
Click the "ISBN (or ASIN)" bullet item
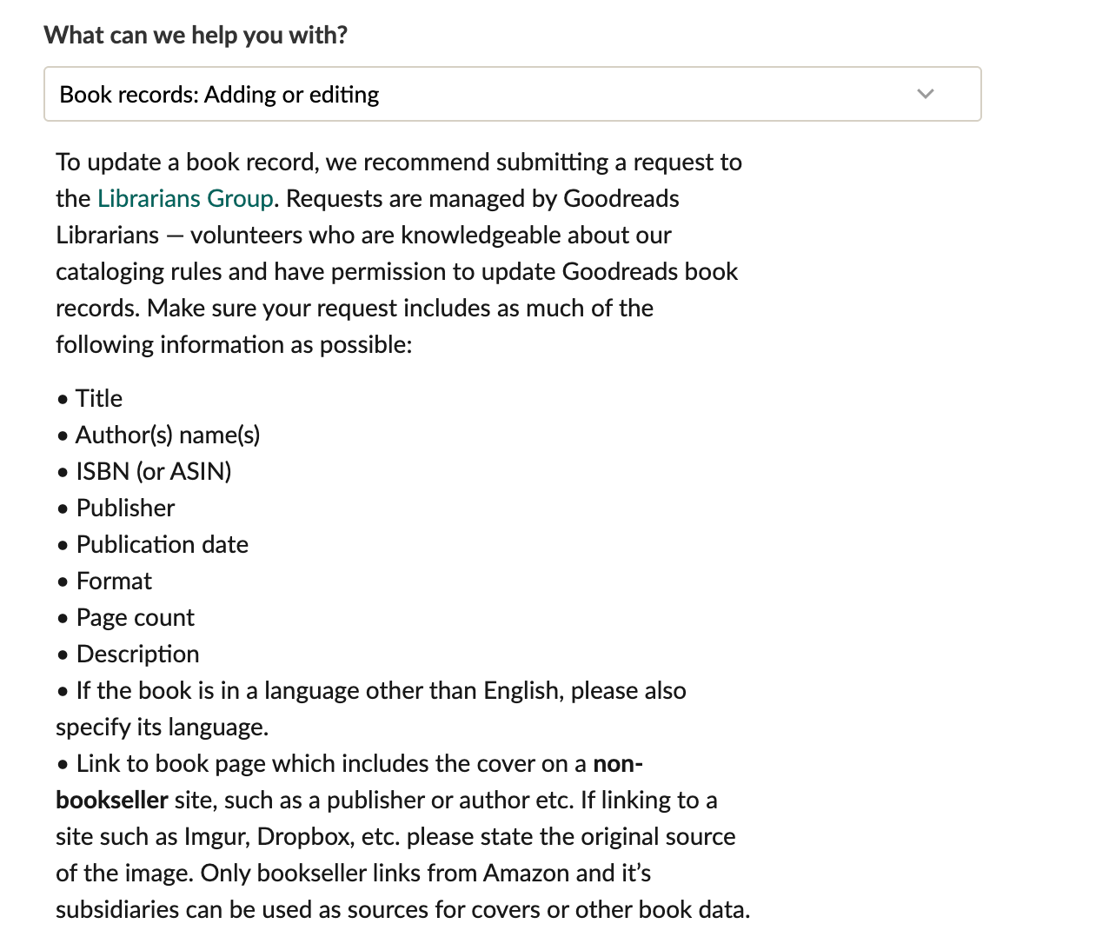(154, 472)
